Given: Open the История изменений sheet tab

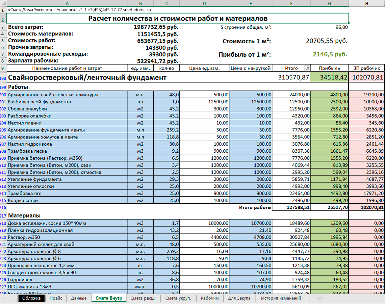Looking at the screenshot, I should [x=281, y=298].
